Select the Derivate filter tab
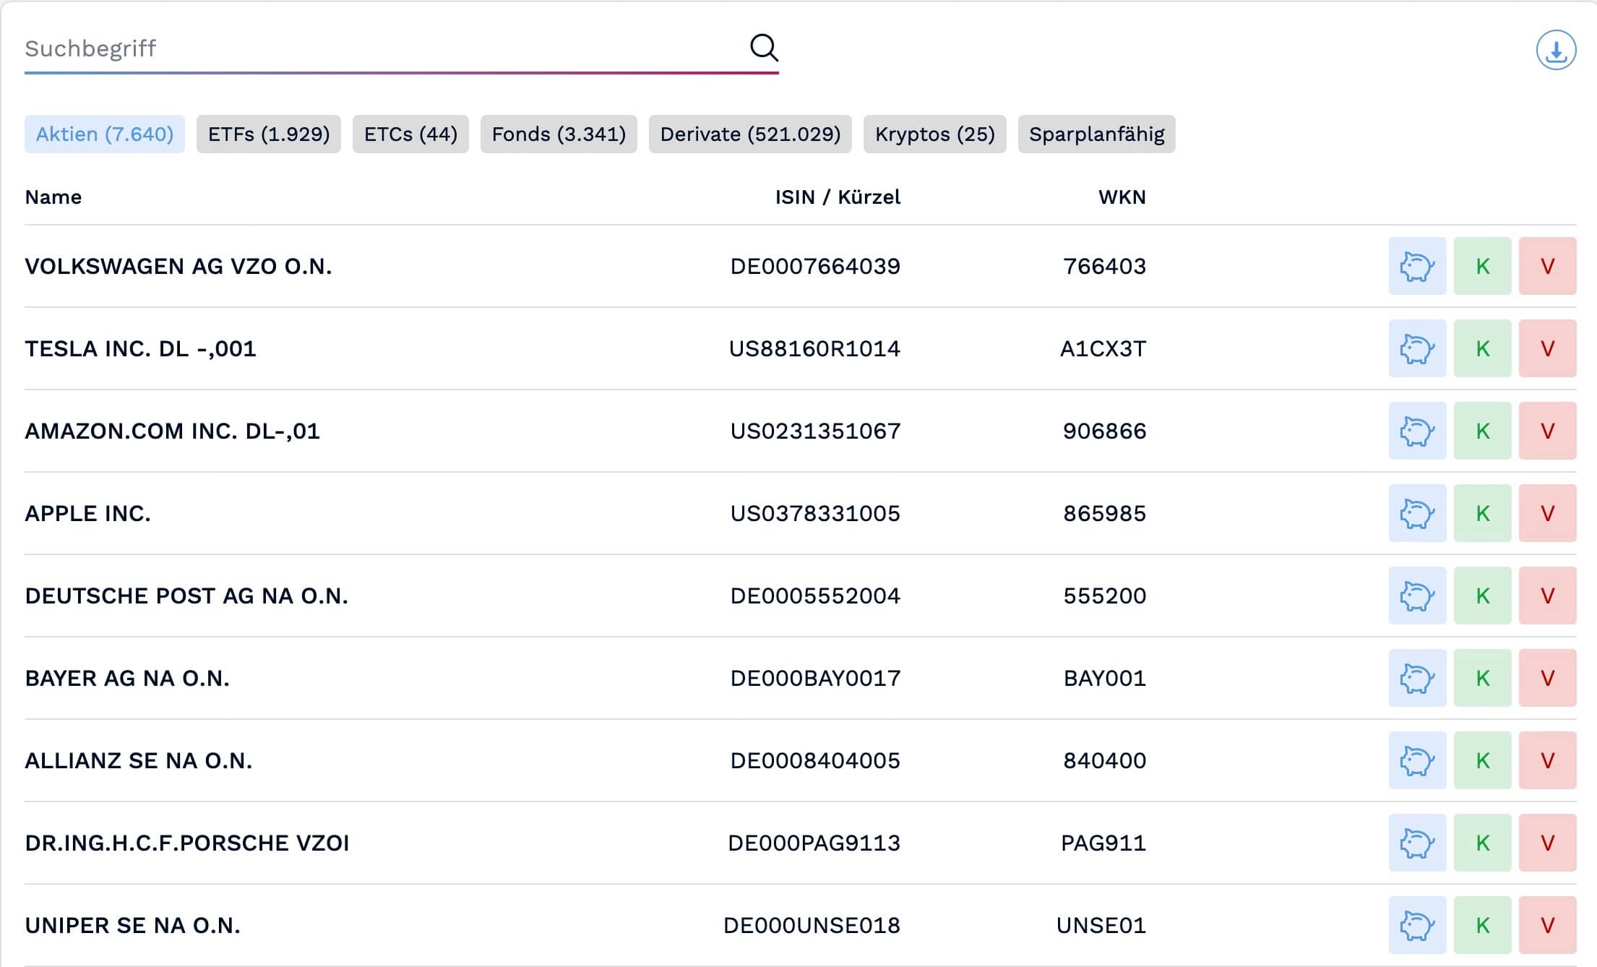The height and width of the screenshot is (967, 1597). tap(749, 134)
